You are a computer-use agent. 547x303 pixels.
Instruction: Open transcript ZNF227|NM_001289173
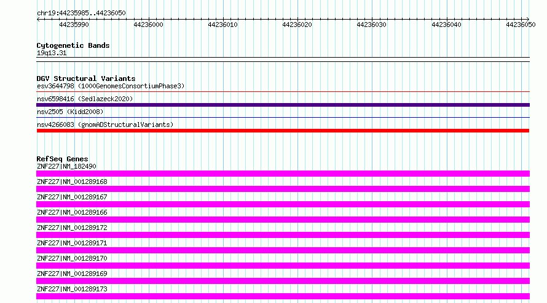[72, 289]
